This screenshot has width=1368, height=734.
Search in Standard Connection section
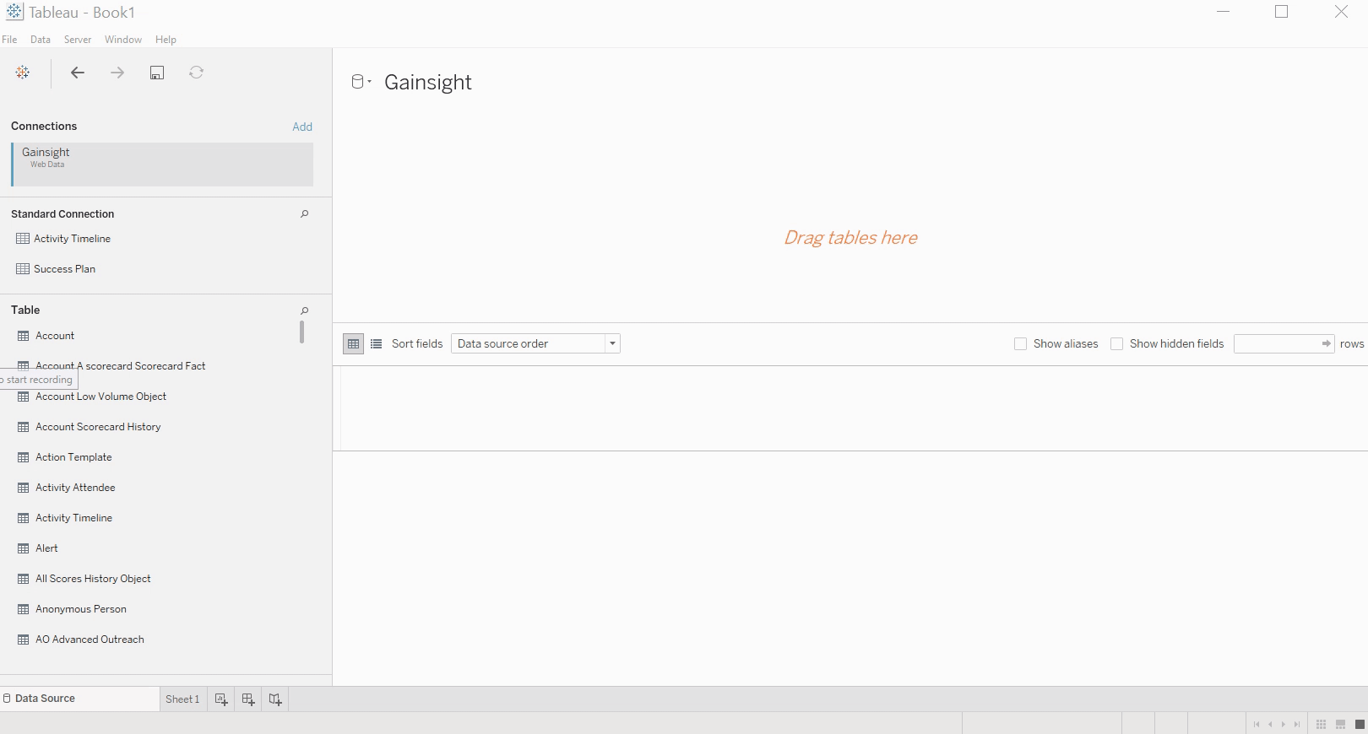coord(305,214)
